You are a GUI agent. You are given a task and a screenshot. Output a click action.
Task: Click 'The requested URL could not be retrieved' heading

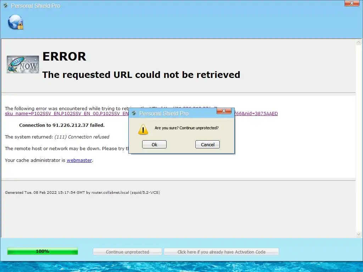tap(141, 75)
